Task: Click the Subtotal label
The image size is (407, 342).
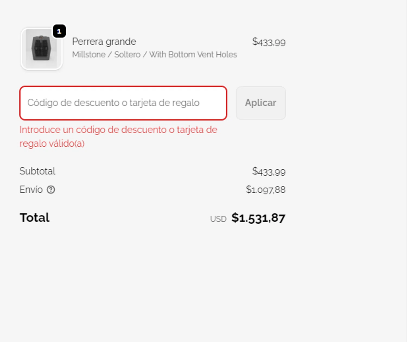Action: point(37,171)
